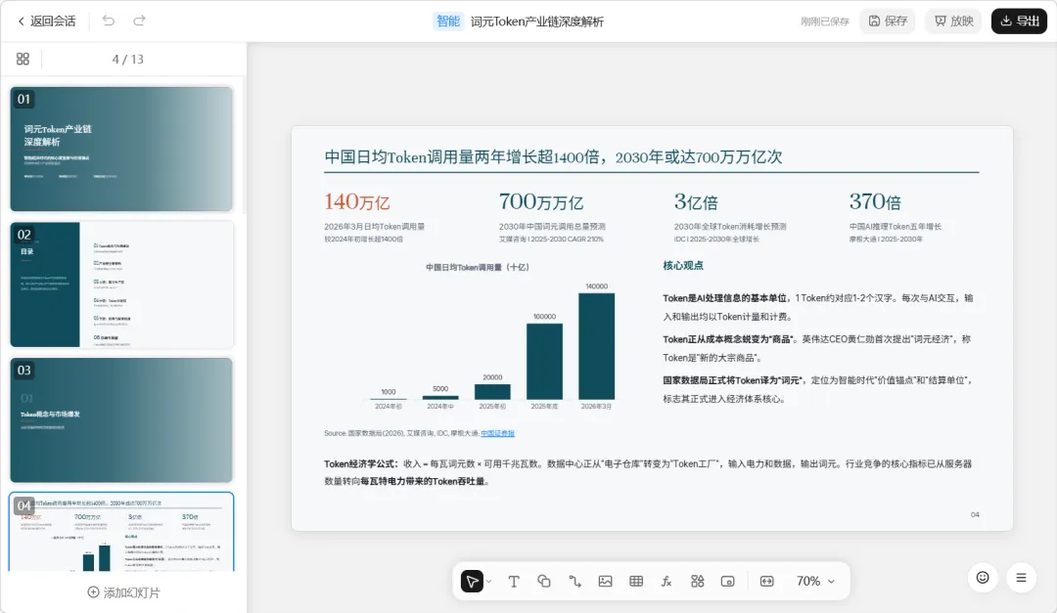Insert a table using grid icon

tap(636, 582)
